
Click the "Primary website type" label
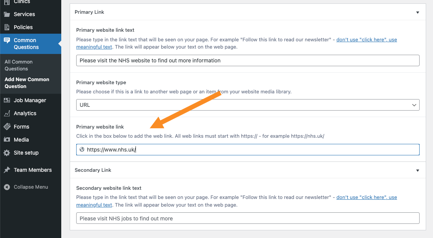coord(101,82)
